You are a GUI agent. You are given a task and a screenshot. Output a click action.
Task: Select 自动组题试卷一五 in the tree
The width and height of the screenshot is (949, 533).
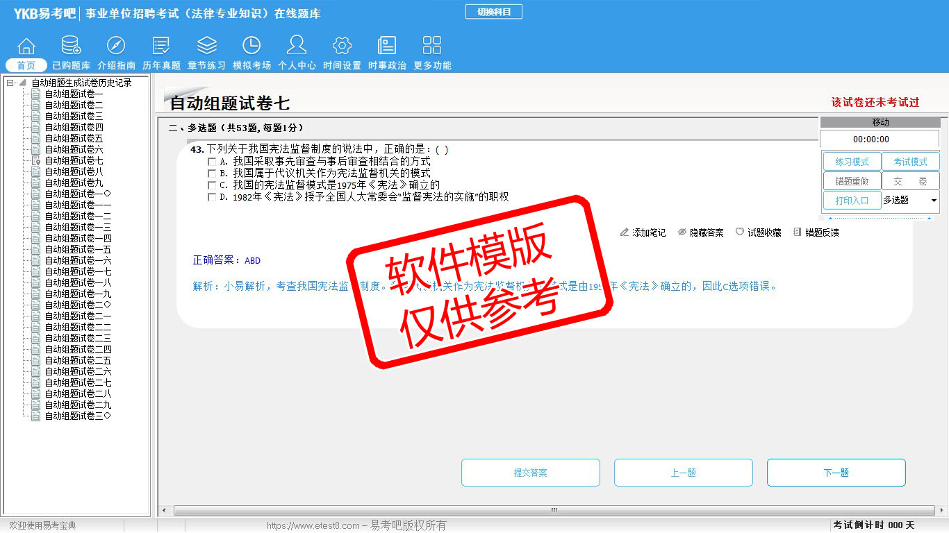[78, 249]
